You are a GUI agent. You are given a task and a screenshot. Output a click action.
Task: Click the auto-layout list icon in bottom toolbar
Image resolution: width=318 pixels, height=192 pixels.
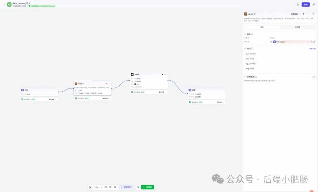click(x=110, y=187)
